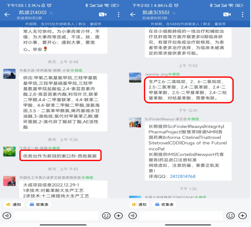
Task: Tap 通知 button in right chat
Action: (x=139, y=204)
